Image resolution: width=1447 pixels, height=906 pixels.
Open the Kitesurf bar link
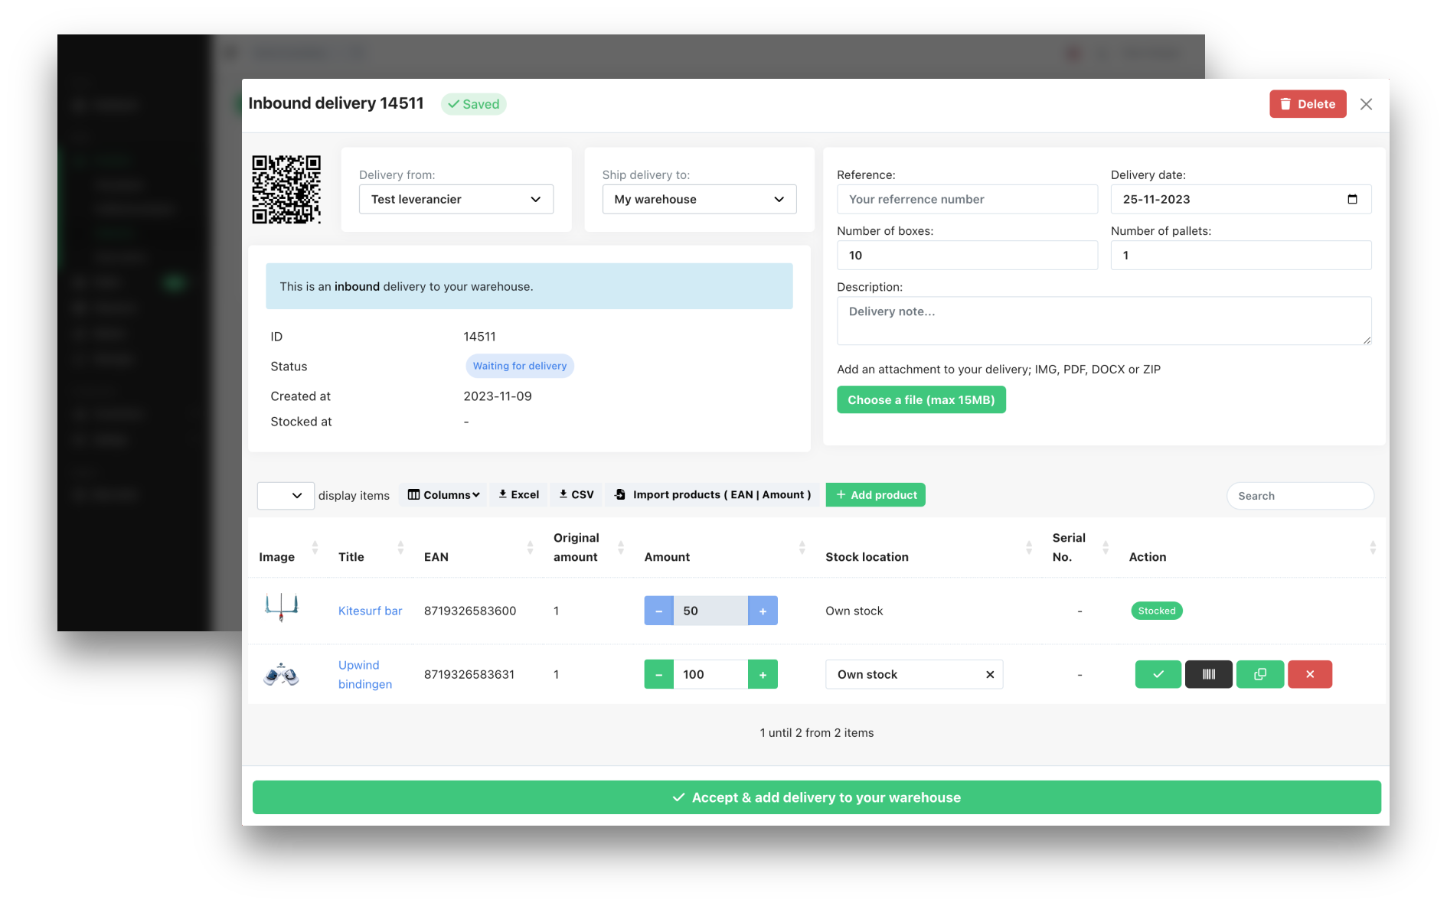(370, 611)
